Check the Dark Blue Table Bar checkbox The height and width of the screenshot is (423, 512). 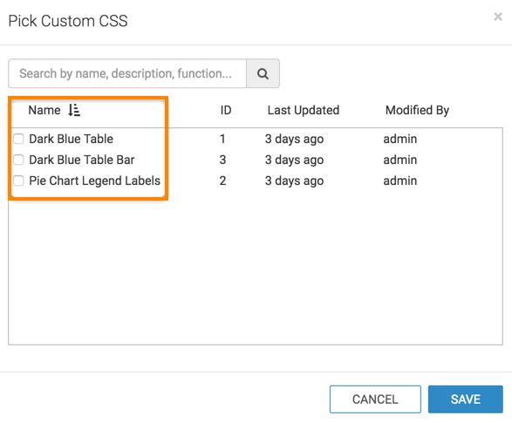[x=18, y=160]
